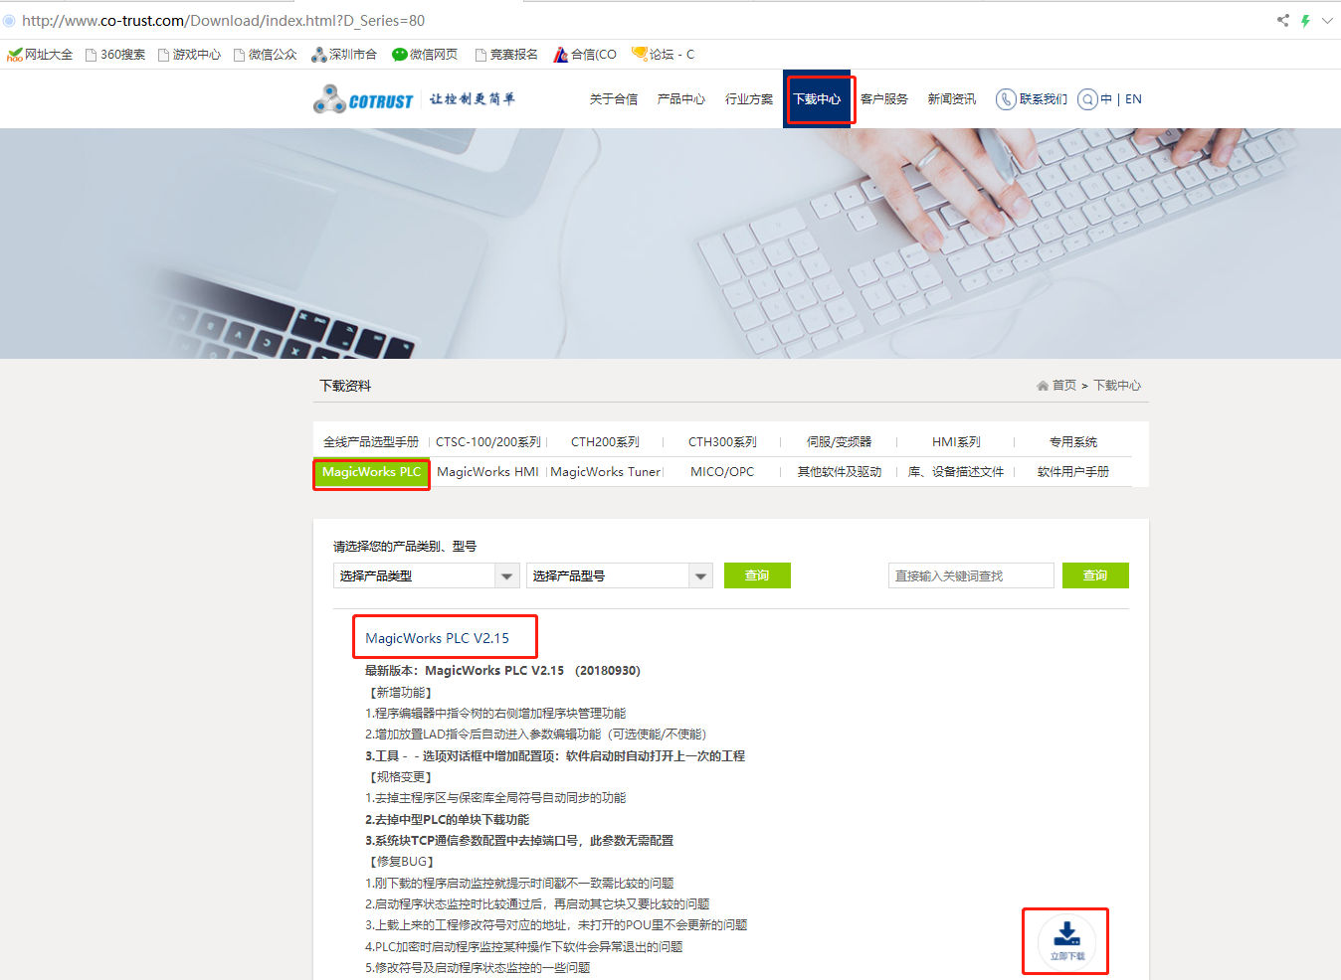1341x980 pixels.
Task: Click the keyword search input field
Action: point(971,575)
